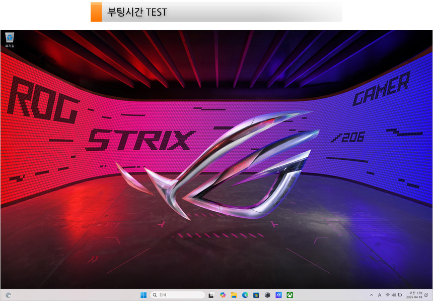
Task: Open Wi-Fi network quick settings
Action: click(388, 295)
